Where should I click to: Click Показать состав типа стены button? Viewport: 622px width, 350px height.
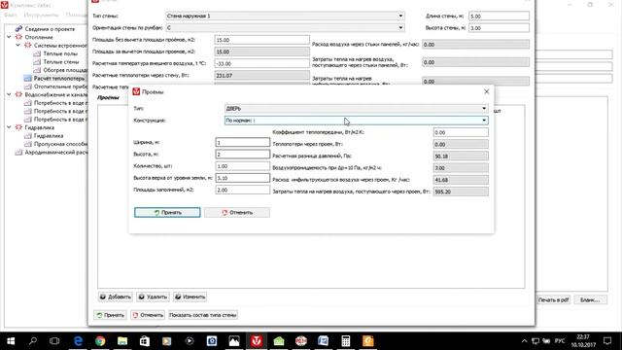(x=203, y=315)
